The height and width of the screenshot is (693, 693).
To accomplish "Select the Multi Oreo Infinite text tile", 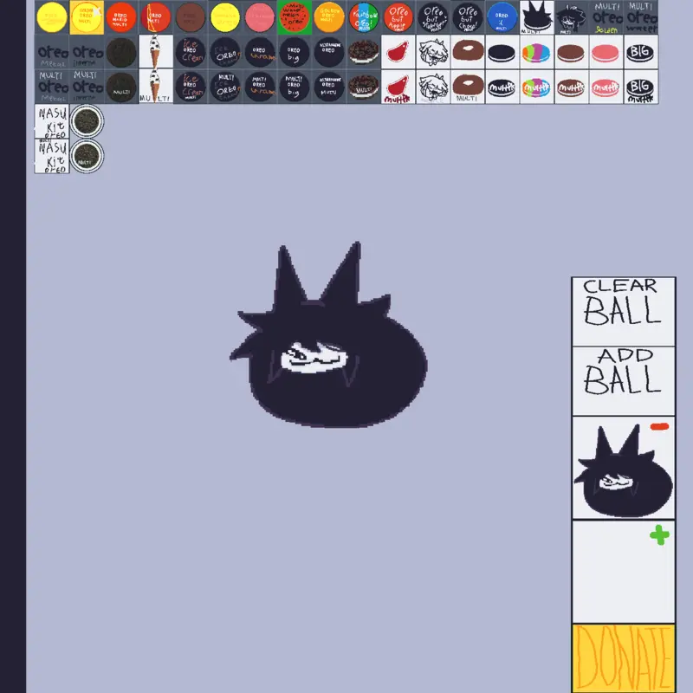I will pyautogui.click(x=87, y=87).
